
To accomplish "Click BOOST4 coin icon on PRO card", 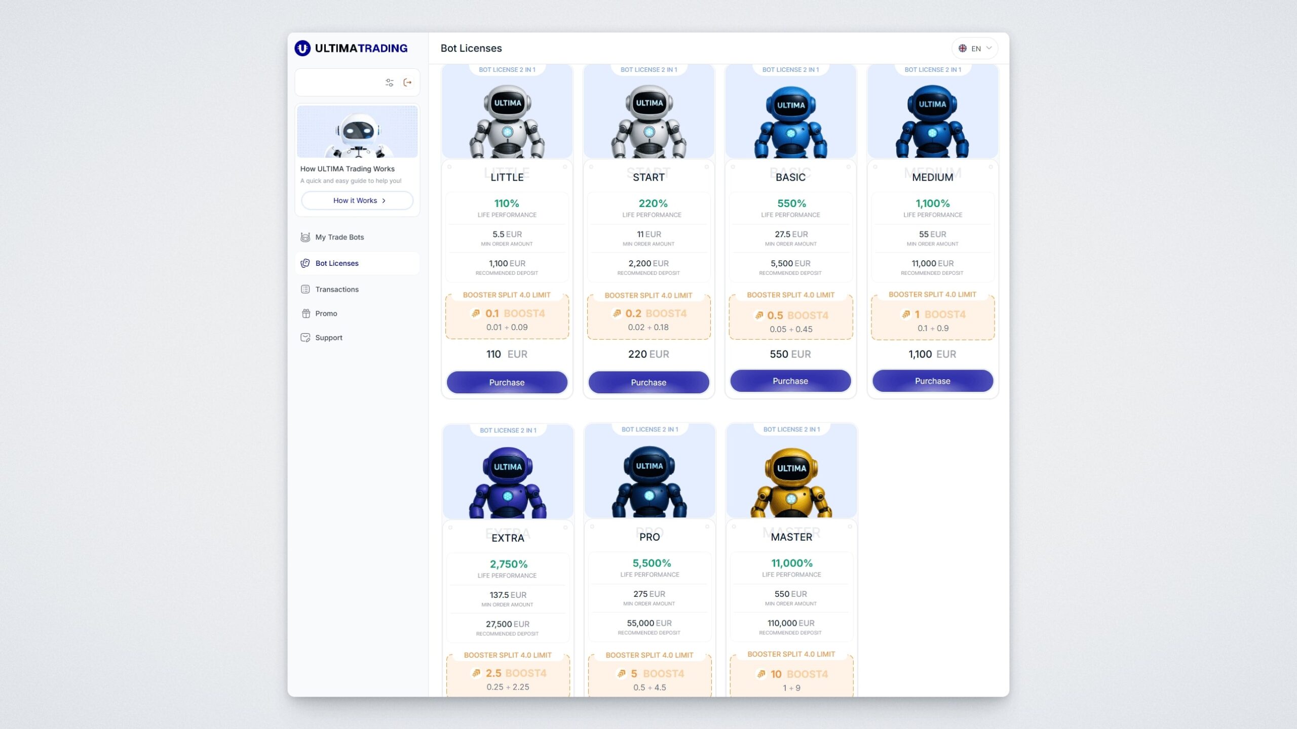I will 621,673.
